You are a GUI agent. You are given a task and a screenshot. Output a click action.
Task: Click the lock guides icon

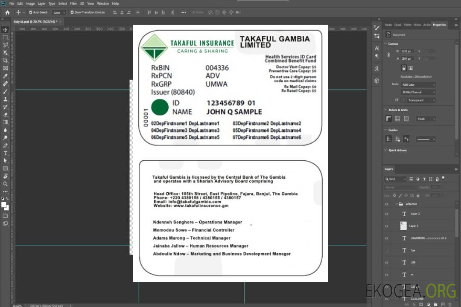point(397,139)
